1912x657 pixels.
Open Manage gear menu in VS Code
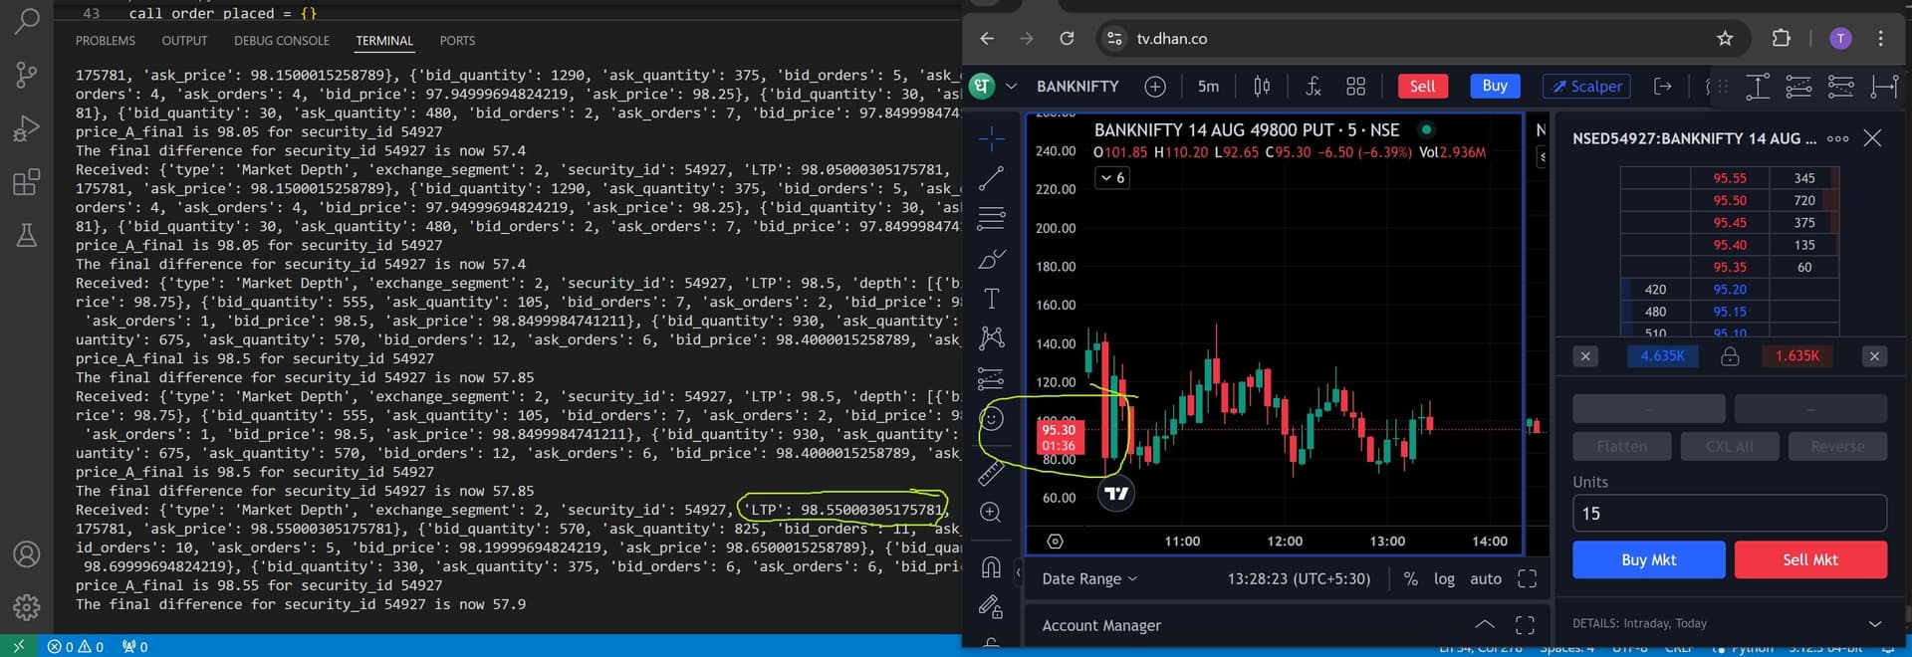tap(27, 606)
